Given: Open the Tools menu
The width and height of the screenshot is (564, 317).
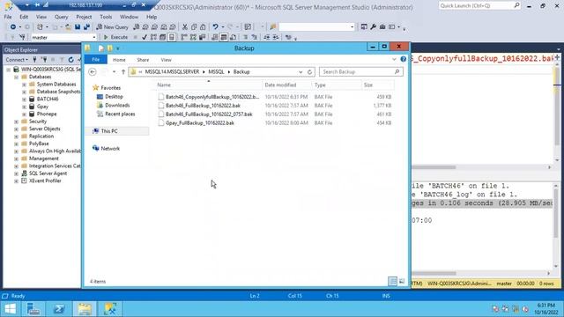Looking at the screenshot, I should [x=106, y=17].
